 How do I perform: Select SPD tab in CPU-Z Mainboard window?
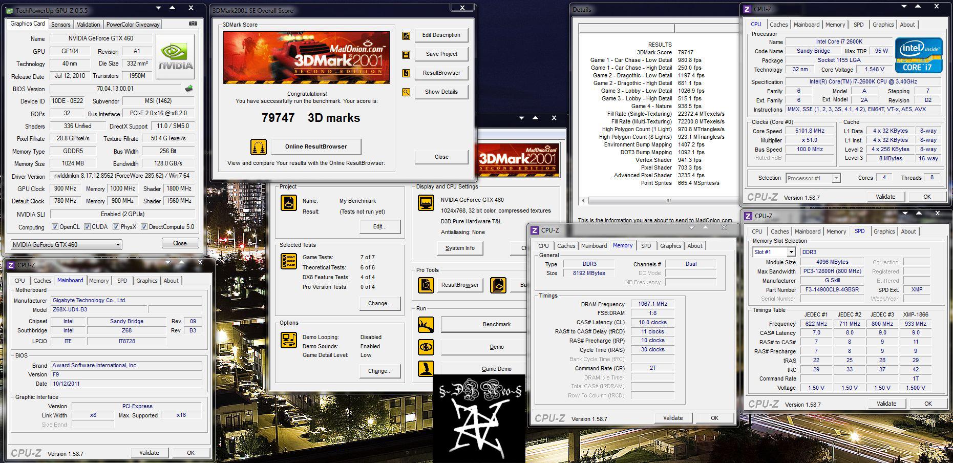[x=122, y=281]
